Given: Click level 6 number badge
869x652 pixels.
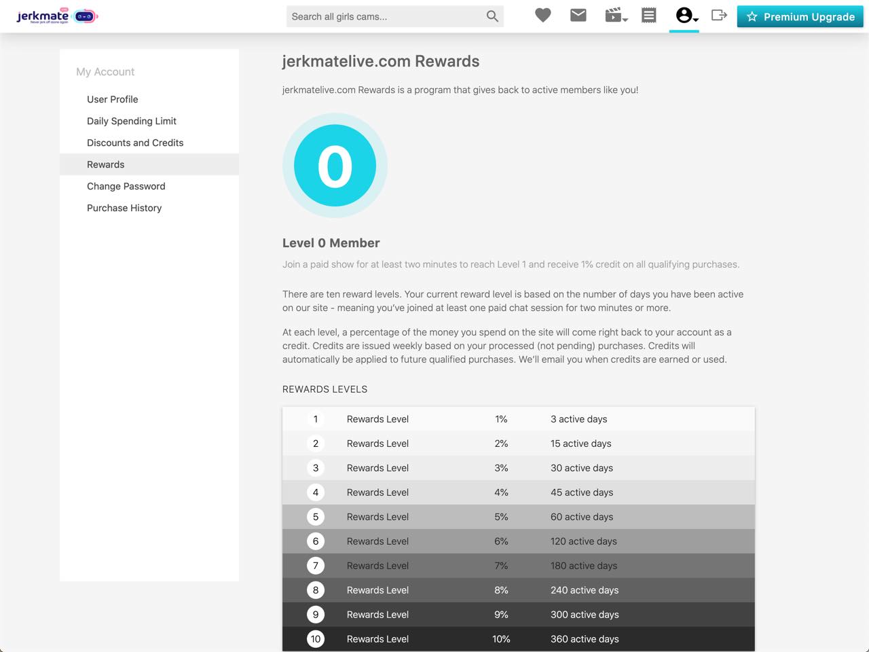Looking at the screenshot, I should tap(316, 541).
